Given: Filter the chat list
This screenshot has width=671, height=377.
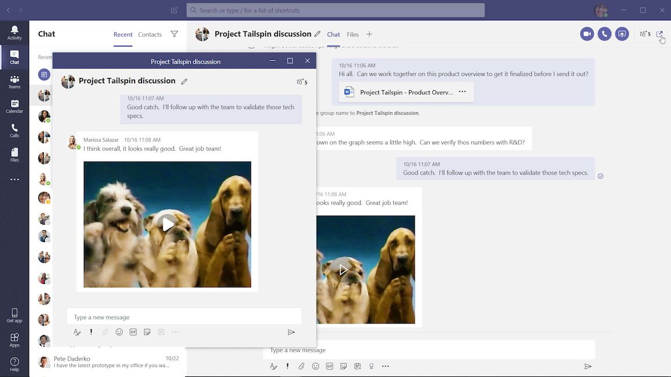Looking at the screenshot, I should pos(174,34).
